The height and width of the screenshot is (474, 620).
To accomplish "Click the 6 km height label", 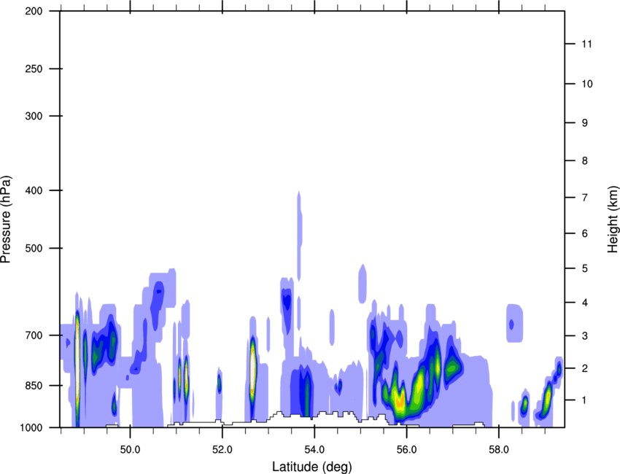I will (x=585, y=233).
